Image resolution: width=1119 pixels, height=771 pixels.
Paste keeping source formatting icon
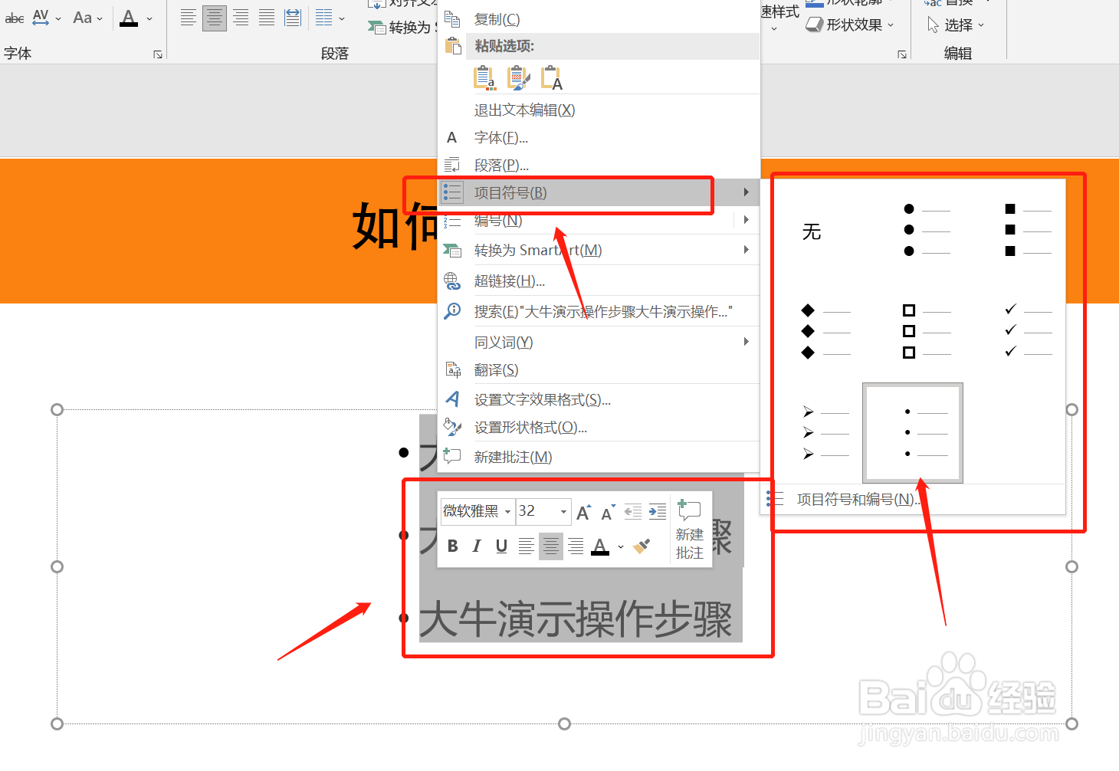(x=518, y=77)
